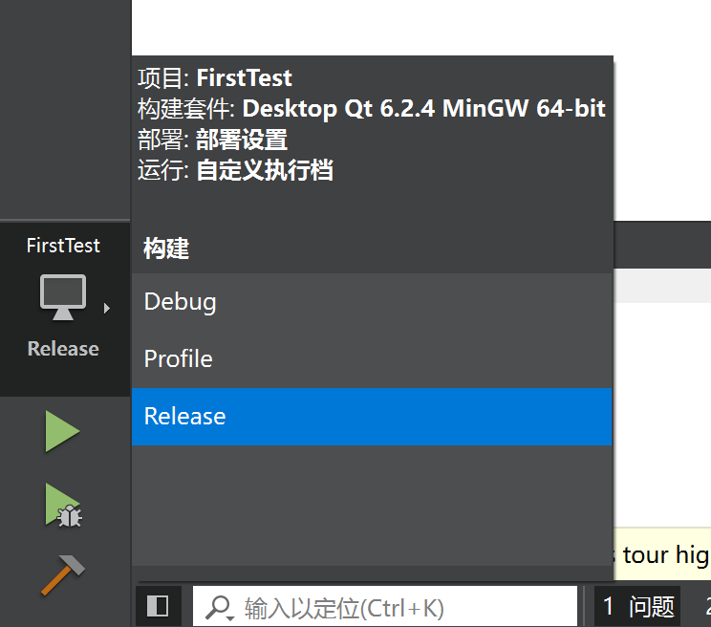This screenshot has height=627, width=711.
Task: Click the green Run button
Action: pos(62,431)
